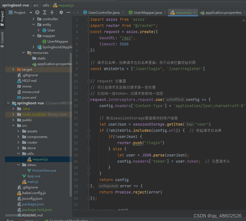Toggle code folding at line 14 gutter
The width and height of the screenshot is (246, 221).
click(89, 100)
